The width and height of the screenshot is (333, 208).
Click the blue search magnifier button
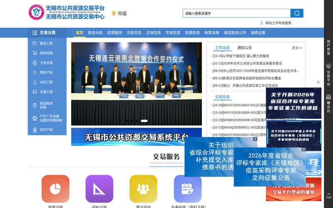pyautogui.click(x=297, y=13)
